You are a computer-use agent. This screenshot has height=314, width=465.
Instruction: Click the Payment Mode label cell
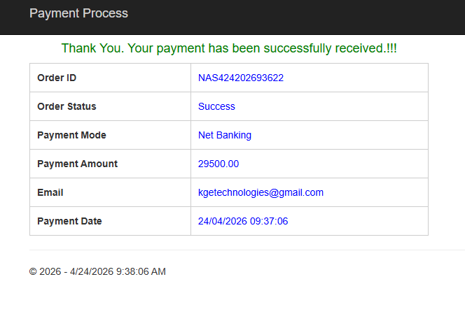(x=71, y=135)
